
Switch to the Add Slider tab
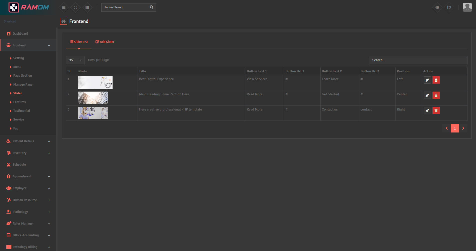pos(105,42)
